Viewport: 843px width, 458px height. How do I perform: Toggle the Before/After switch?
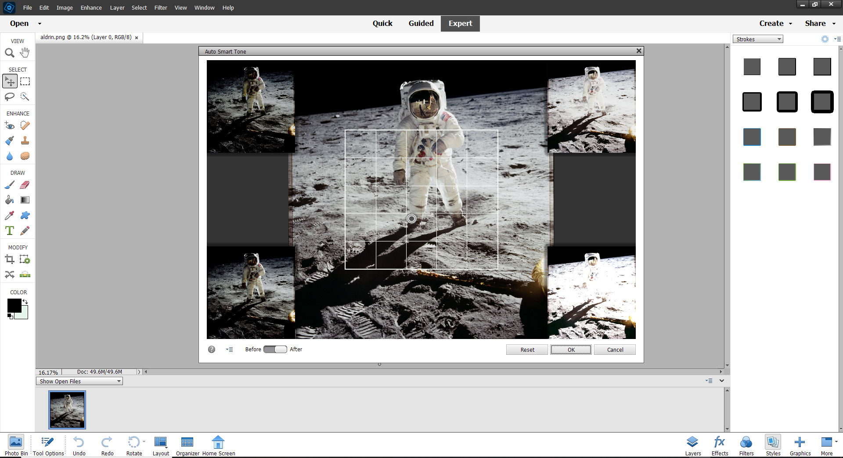click(275, 349)
